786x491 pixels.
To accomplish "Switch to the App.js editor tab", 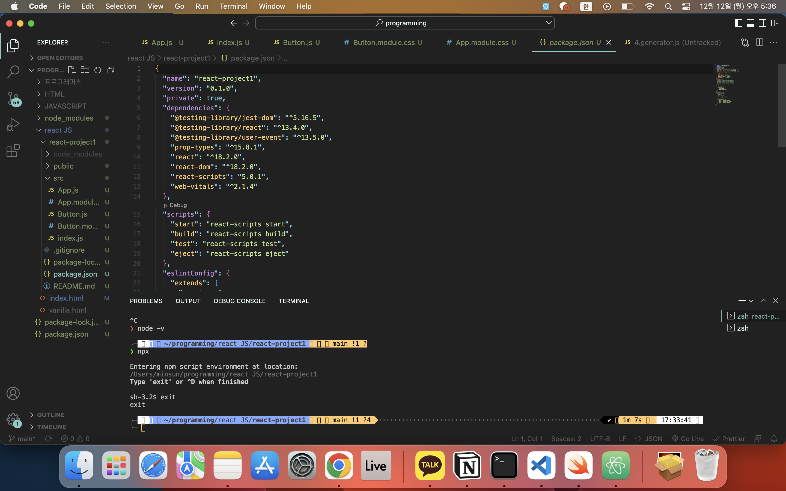I will pos(162,42).
